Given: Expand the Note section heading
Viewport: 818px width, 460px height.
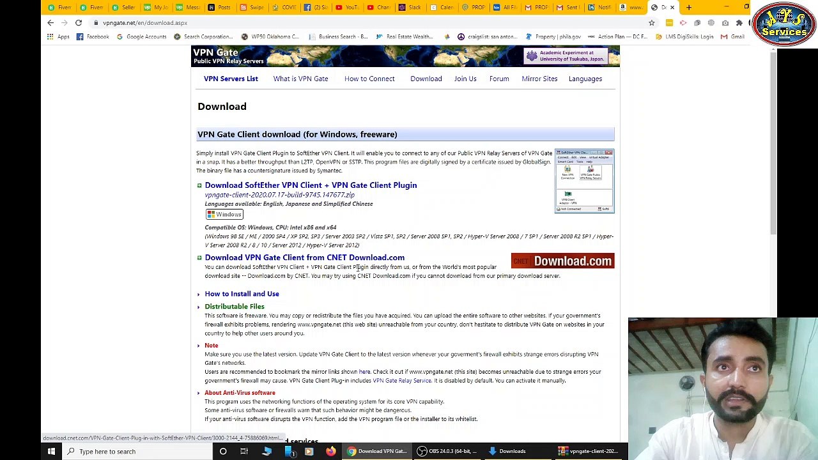Looking at the screenshot, I should coord(211,346).
